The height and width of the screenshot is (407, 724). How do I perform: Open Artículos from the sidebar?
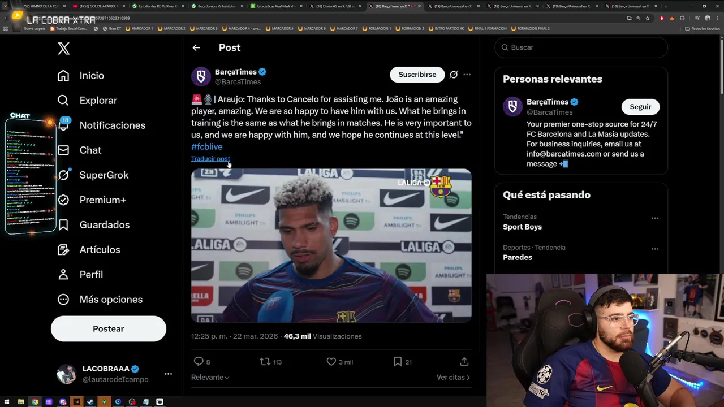tap(89, 250)
